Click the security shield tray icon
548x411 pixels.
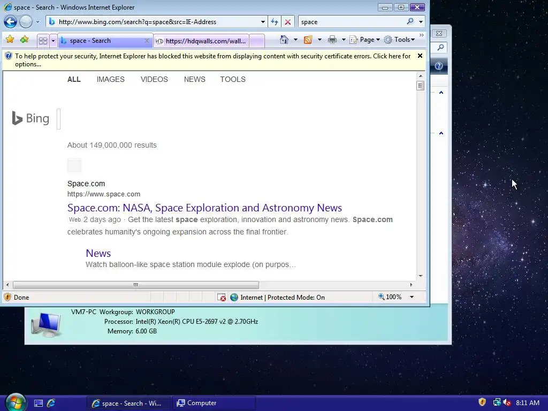(x=482, y=402)
